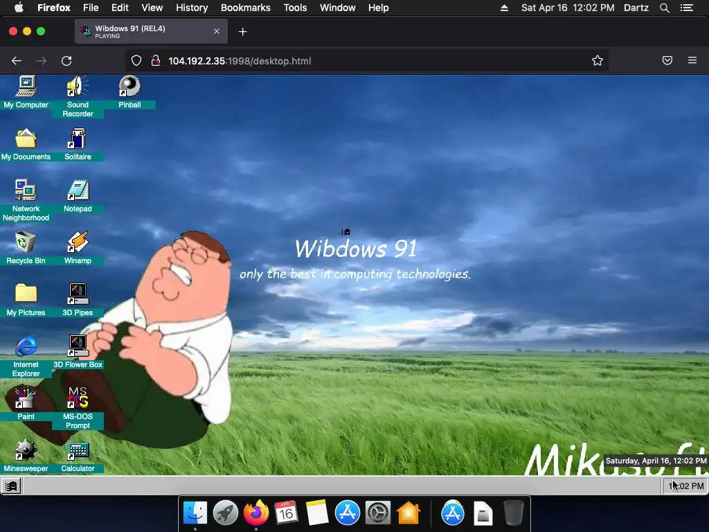The image size is (709, 532).
Task: Launch the Notepad shortcut
Action: click(78, 196)
